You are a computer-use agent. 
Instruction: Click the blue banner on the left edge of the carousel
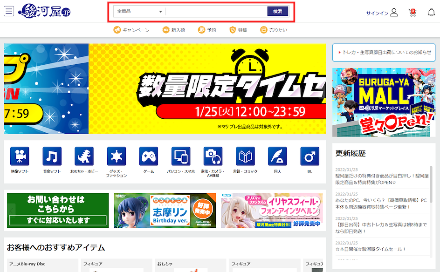click(46, 88)
